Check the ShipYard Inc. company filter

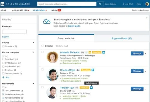pyautogui.click(x=3, y=67)
